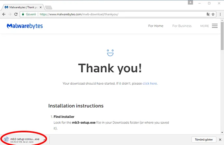Open Chrome's three-dot menu
The width and height of the screenshot is (224, 145).
coord(220,14)
